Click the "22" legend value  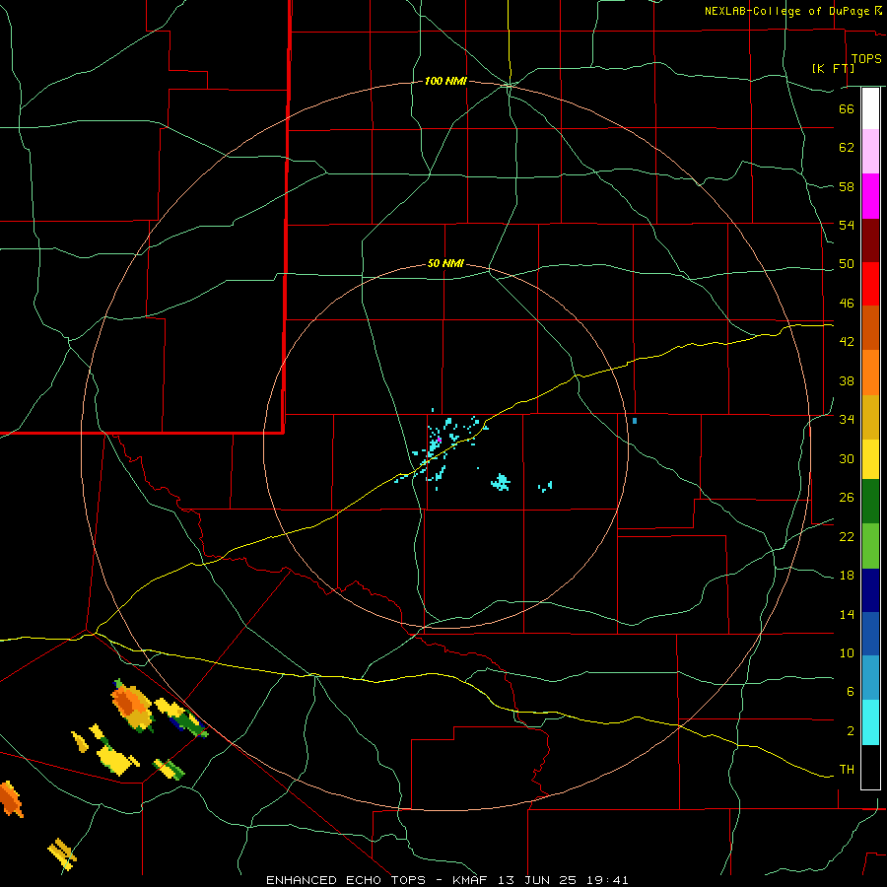tap(847, 536)
